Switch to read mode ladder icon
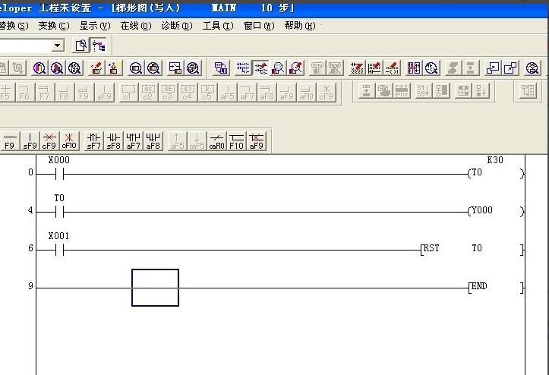549x375 pixels. point(243,68)
